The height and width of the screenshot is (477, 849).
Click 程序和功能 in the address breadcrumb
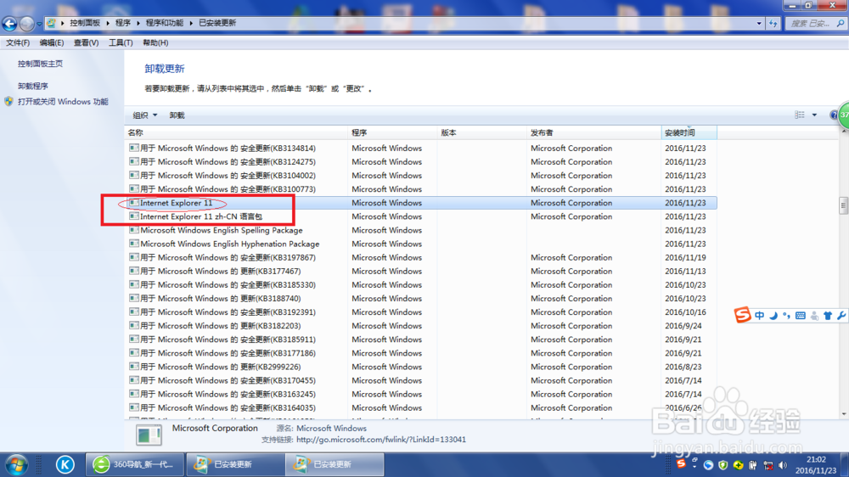pyautogui.click(x=165, y=23)
